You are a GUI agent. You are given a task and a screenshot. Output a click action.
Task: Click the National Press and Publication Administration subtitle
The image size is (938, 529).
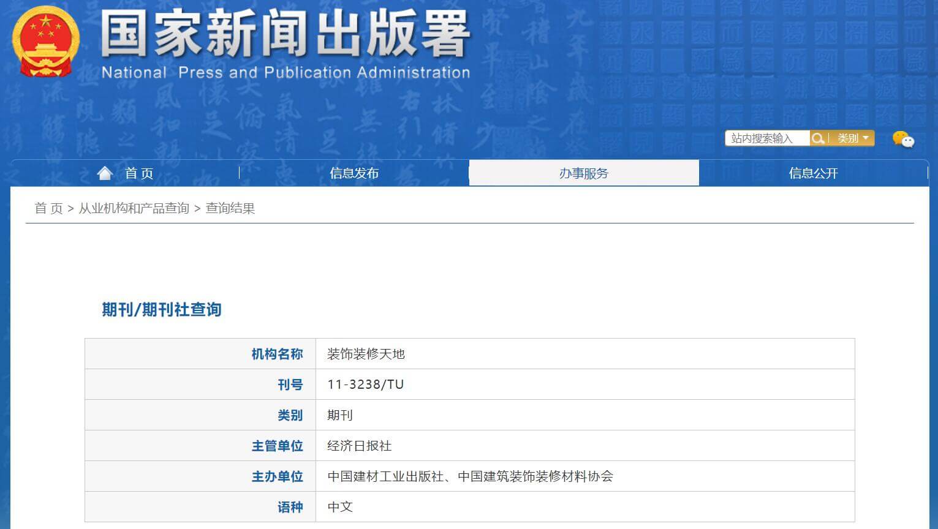coord(286,72)
